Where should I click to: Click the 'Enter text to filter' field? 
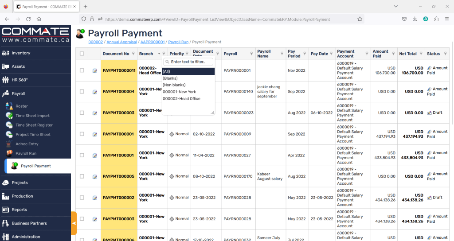[191, 62]
